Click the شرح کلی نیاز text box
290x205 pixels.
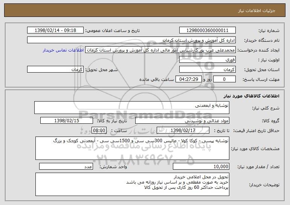132,108
